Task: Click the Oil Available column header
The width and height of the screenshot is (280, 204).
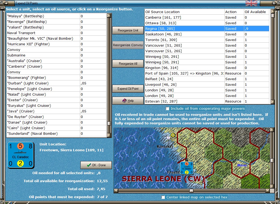Action: (x=256, y=12)
